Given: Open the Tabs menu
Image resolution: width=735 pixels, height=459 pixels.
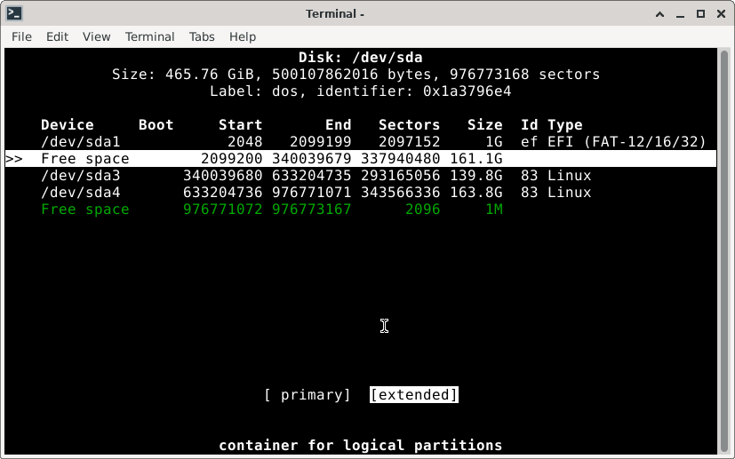Looking at the screenshot, I should [202, 36].
